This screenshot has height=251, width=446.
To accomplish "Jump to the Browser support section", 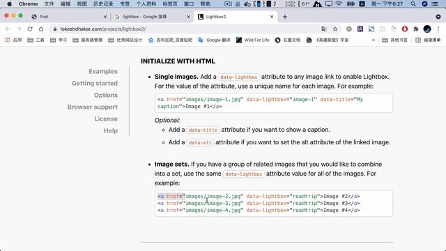I will pyautogui.click(x=93, y=107).
